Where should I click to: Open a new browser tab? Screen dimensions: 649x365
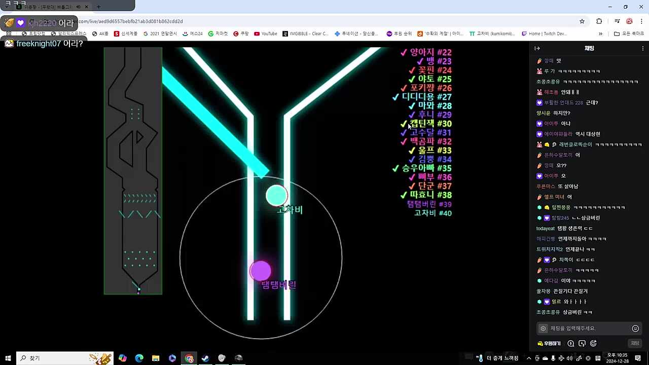click(98, 7)
